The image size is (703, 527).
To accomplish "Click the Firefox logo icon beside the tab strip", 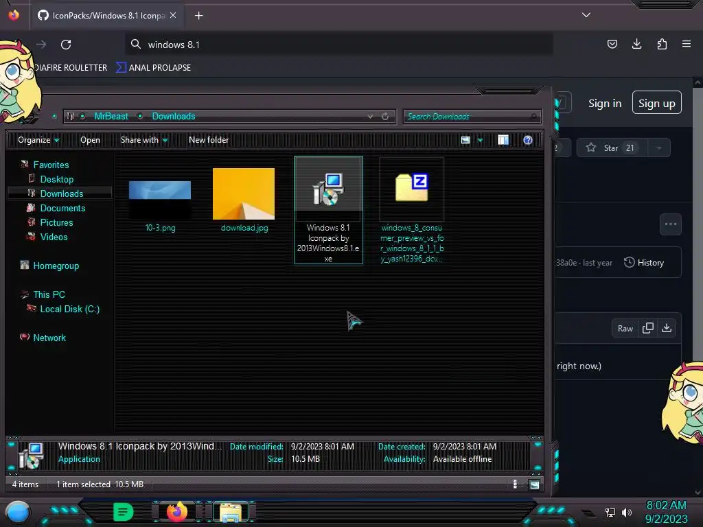I will [14, 15].
